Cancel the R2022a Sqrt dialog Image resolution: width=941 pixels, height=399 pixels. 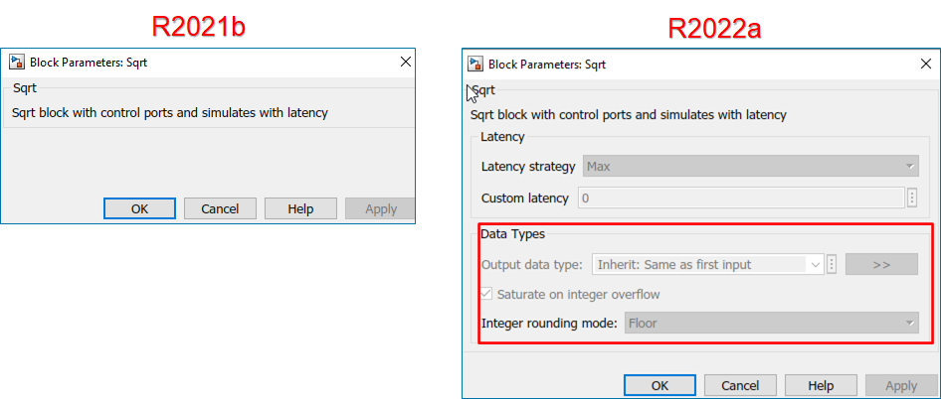740,385
